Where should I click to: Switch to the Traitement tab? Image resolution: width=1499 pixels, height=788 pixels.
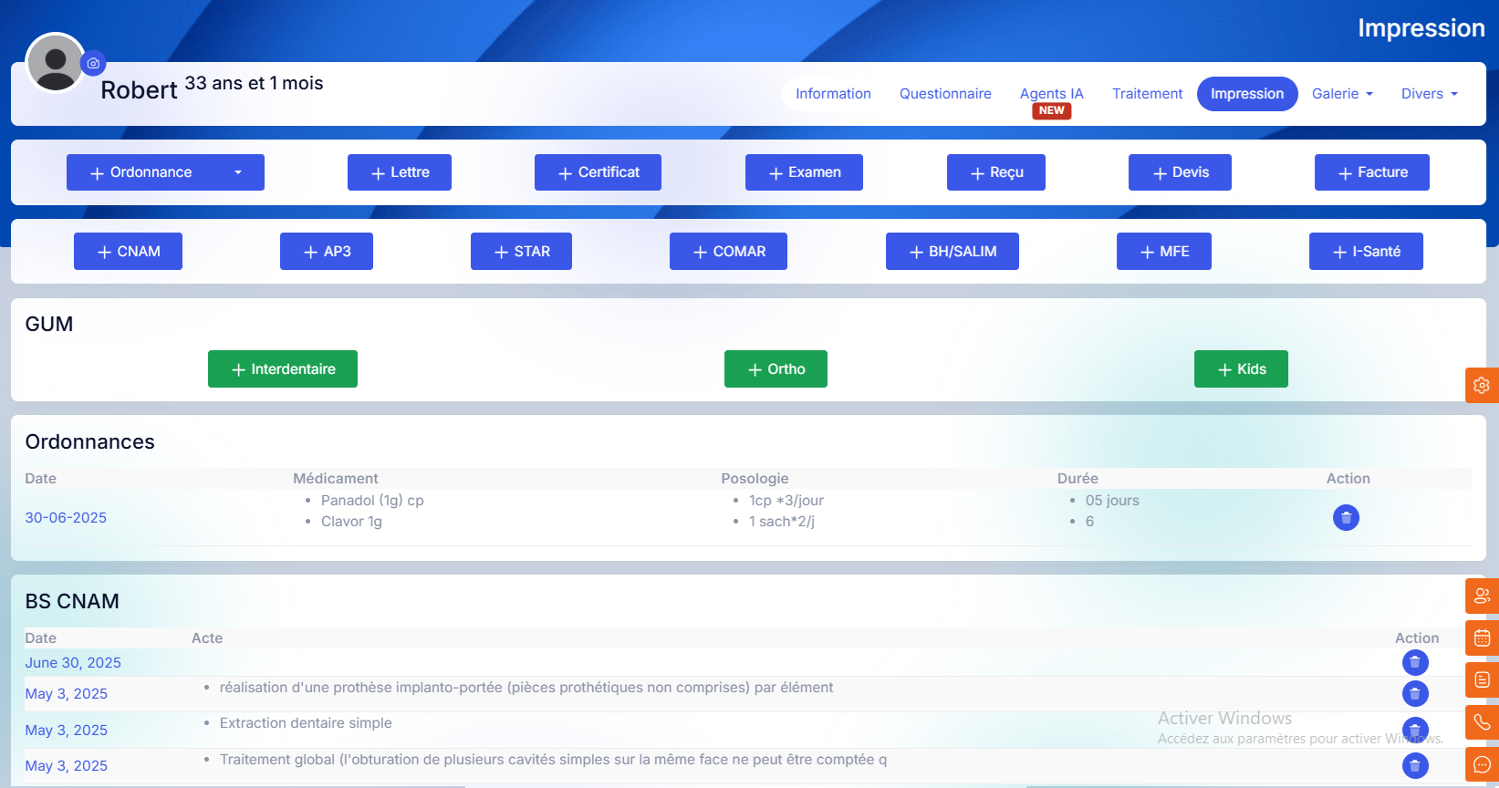coord(1147,94)
